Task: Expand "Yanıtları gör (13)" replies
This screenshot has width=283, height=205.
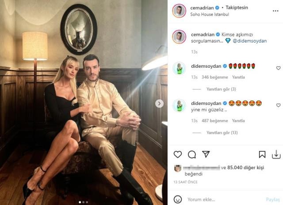Action: [x=222, y=133]
